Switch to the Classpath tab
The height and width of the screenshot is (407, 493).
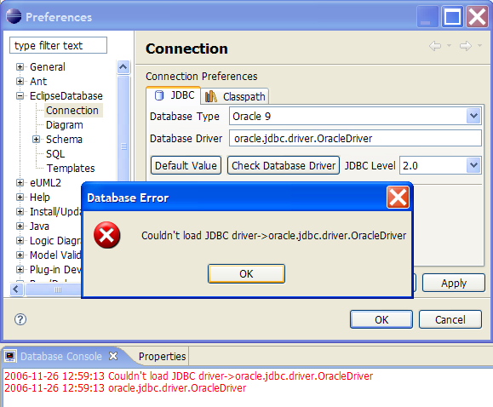235,96
